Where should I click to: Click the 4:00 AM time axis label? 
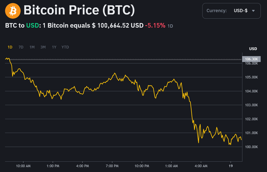click(x=201, y=166)
